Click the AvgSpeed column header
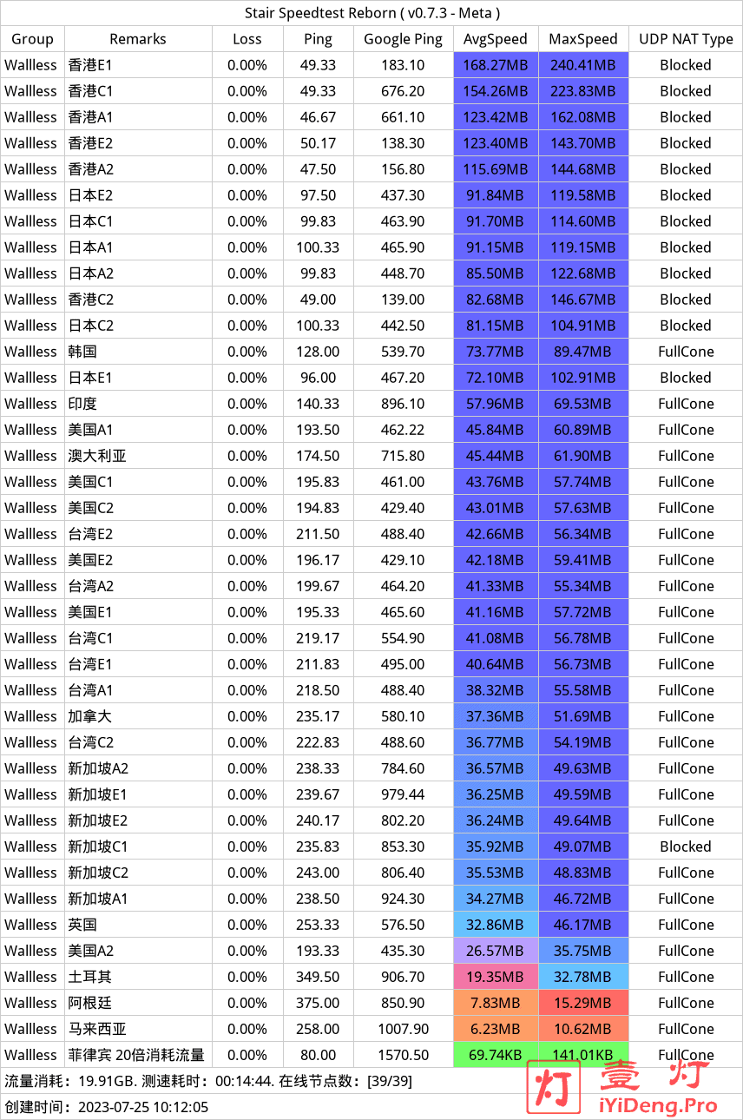 pyautogui.click(x=496, y=39)
